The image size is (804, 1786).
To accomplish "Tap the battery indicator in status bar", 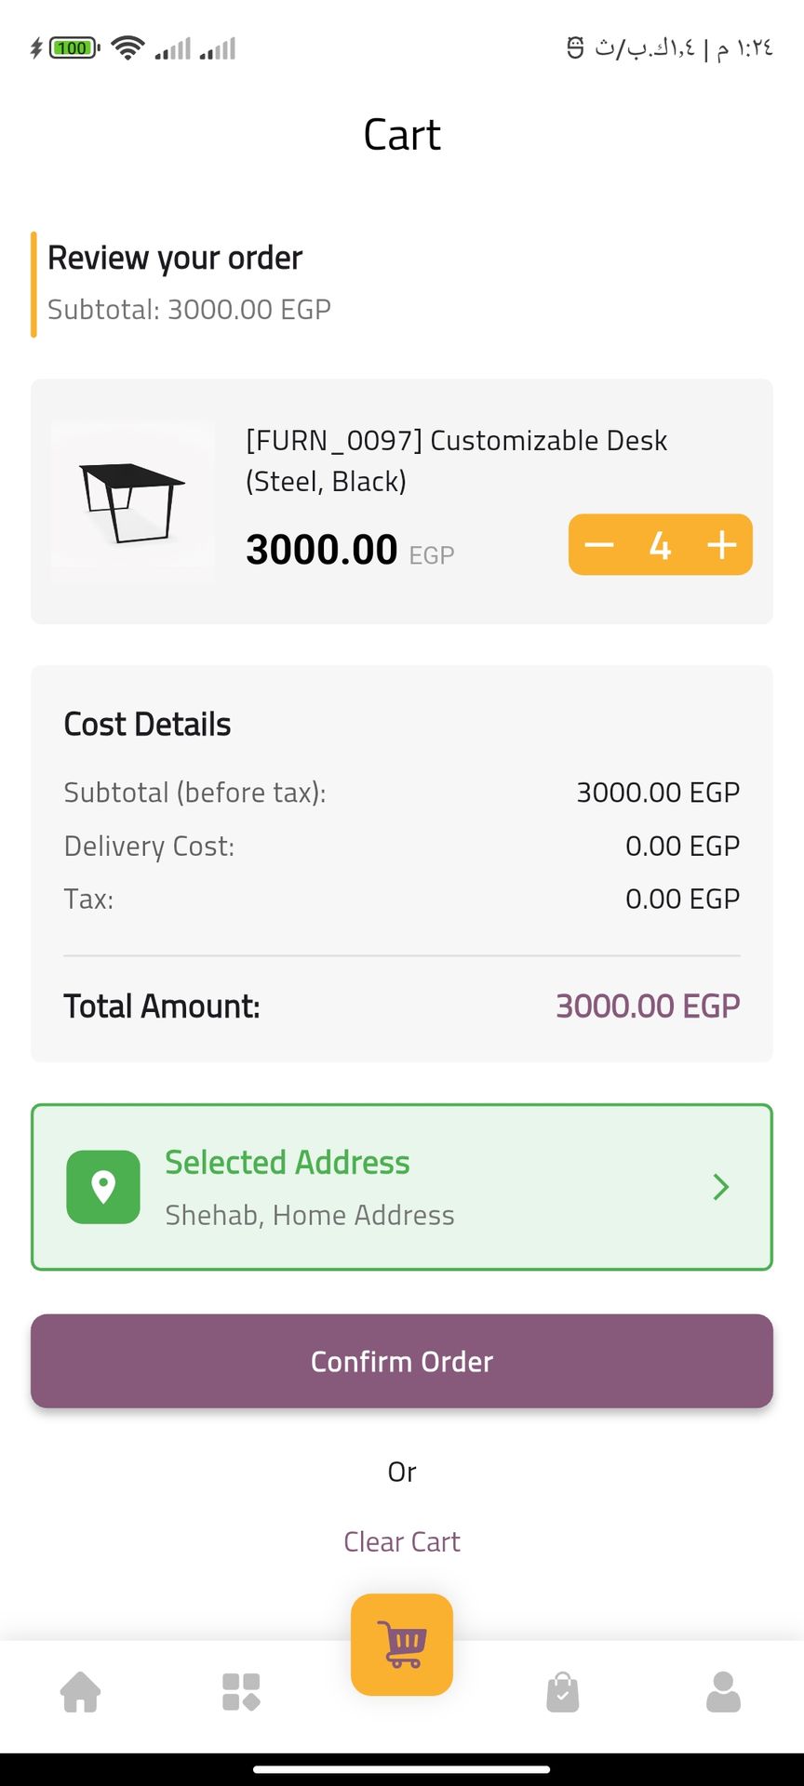I will pos(73,47).
